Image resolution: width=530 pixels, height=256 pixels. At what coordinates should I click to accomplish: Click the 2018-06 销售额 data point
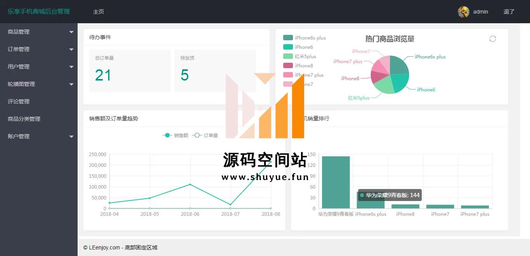point(190,184)
